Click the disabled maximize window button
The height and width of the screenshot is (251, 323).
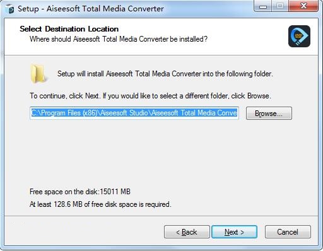pos(280,6)
